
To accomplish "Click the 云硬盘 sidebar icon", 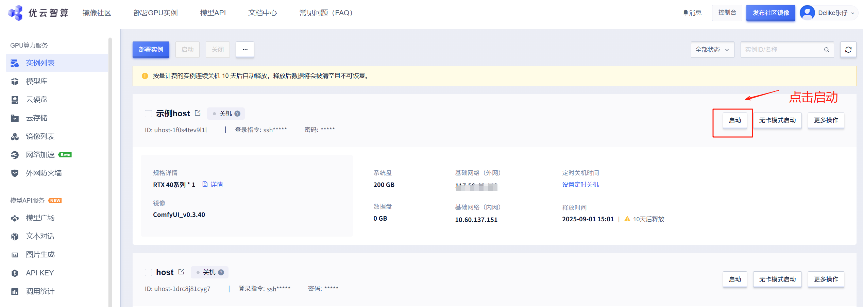I will click(x=15, y=100).
